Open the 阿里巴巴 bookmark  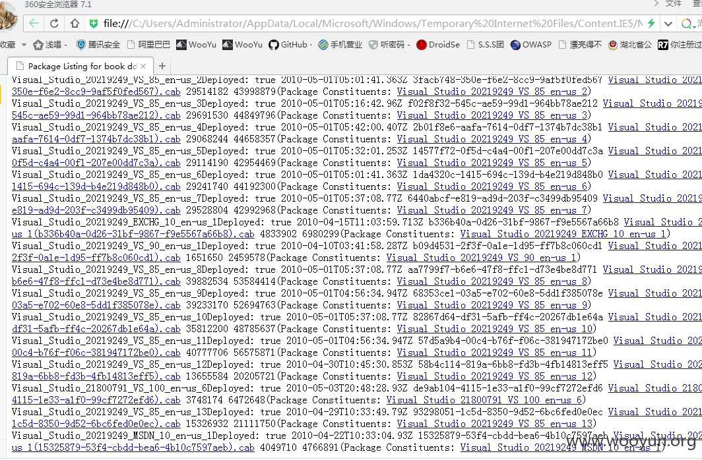pos(148,45)
